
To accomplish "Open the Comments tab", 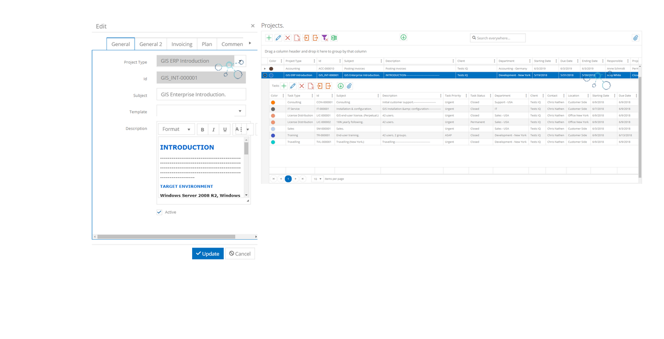I will point(231,44).
